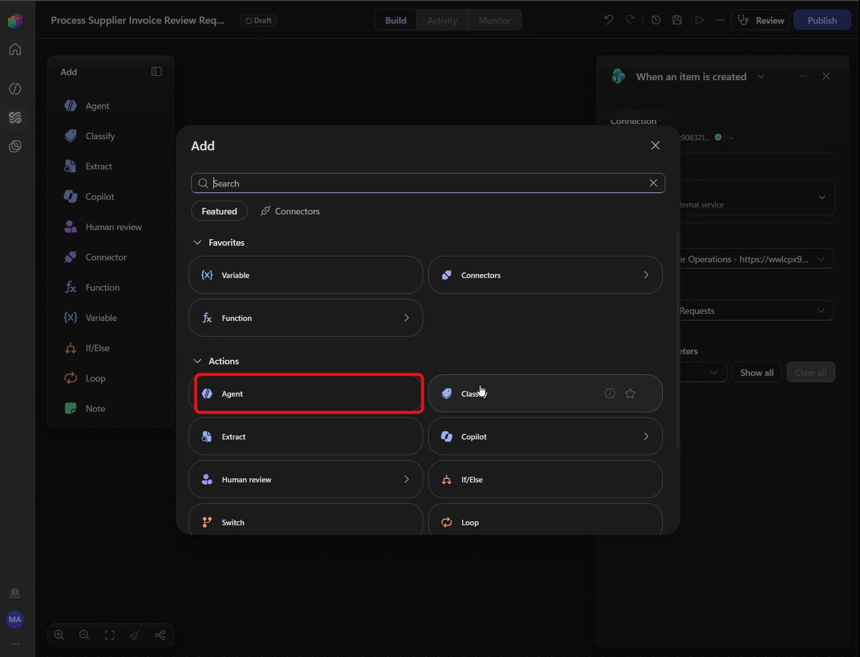
Task: Click the Publish button
Action: [x=822, y=20]
